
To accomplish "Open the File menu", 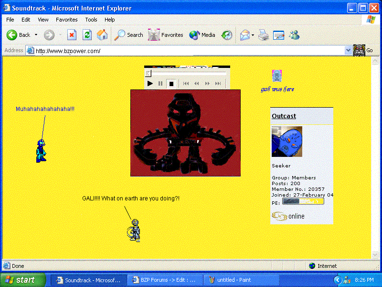I will [10, 20].
